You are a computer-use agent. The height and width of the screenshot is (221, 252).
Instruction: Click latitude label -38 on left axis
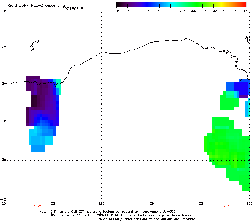point(3,160)
